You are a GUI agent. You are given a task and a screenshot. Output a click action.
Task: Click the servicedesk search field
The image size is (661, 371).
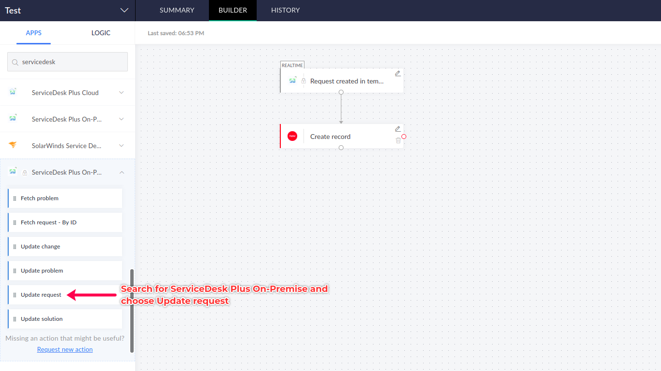pyautogui.click(x=68, y=62)
